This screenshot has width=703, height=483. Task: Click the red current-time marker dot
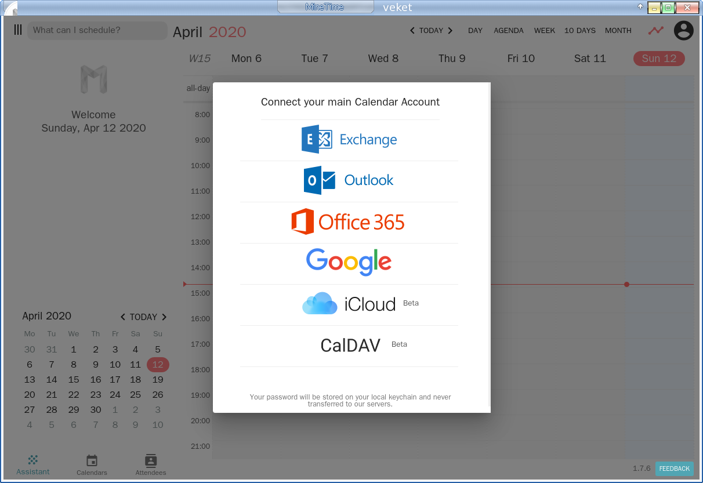click(626, 284)
